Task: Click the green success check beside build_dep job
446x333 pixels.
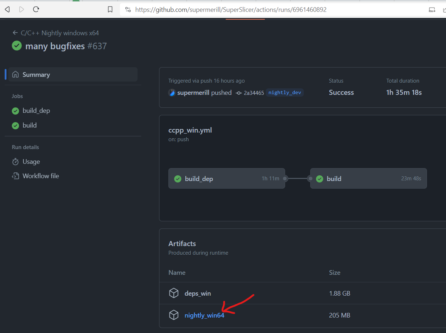Action: 15,111
